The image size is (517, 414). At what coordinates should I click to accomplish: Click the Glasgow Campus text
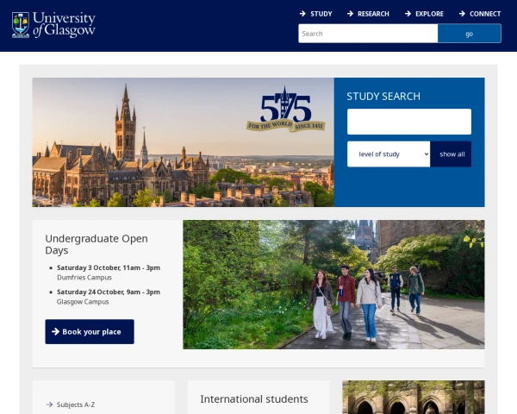[83, 302]
